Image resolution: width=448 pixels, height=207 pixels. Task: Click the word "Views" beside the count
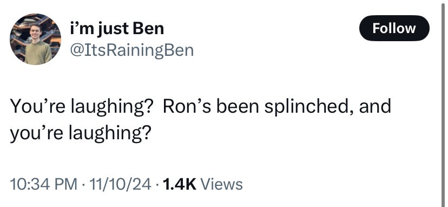[x=222, y=184]
